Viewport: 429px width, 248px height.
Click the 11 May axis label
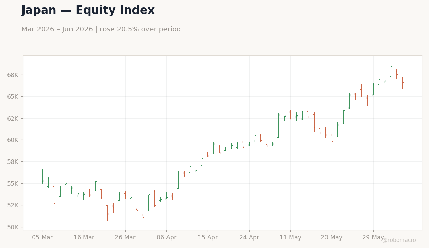(x=290, y=238)
